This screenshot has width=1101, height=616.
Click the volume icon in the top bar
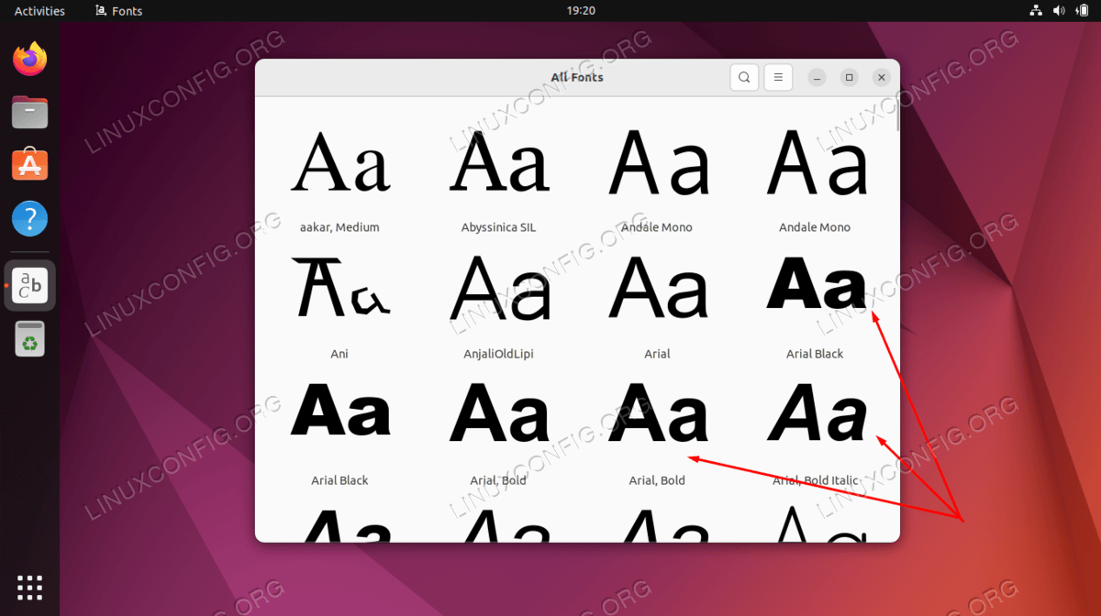[1059, 11]
